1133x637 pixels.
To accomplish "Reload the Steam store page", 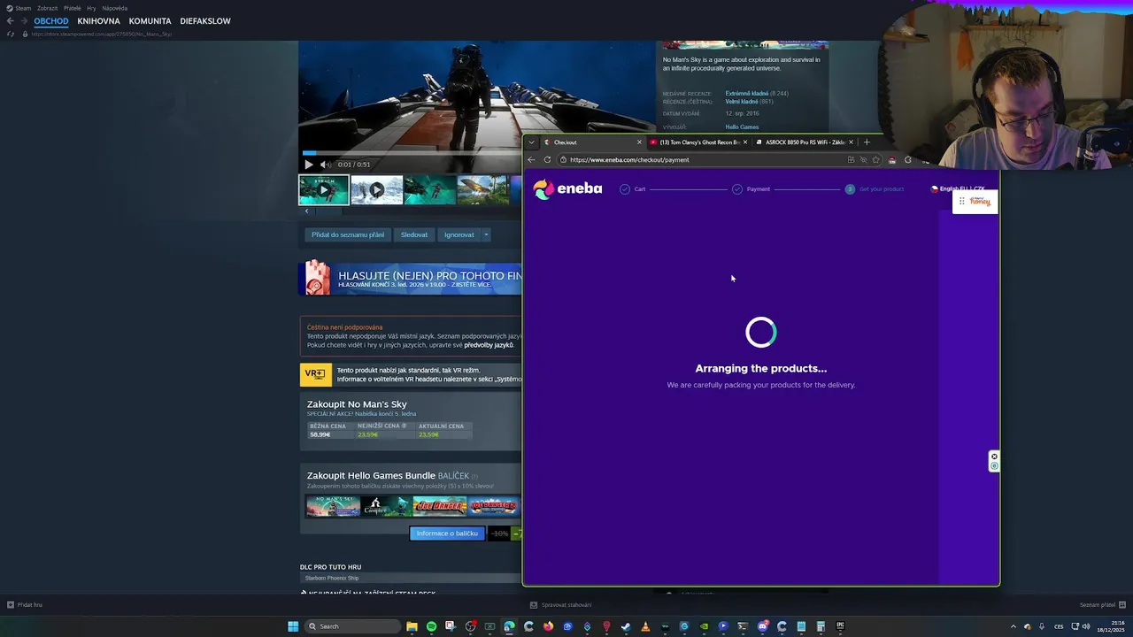I will (x=11, y=34).
